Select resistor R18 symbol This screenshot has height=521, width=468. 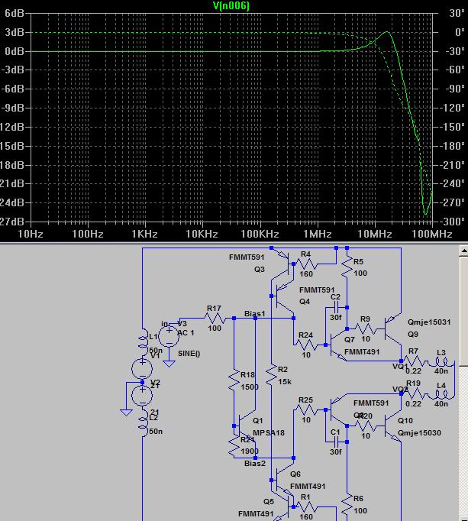tap(234, 380)
